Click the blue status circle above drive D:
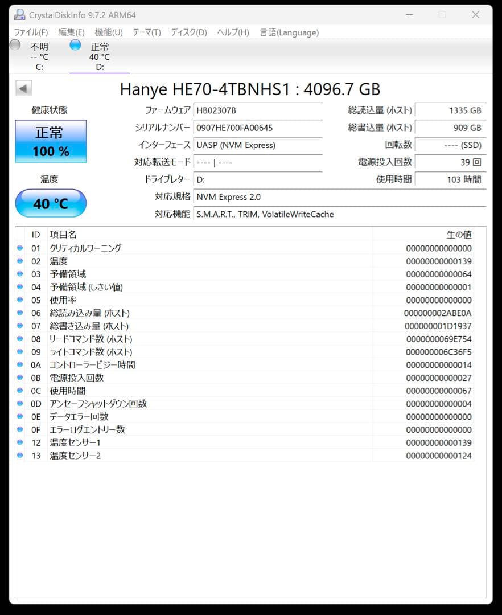Viewport: 502px width, 615px height. click(75, 45)
